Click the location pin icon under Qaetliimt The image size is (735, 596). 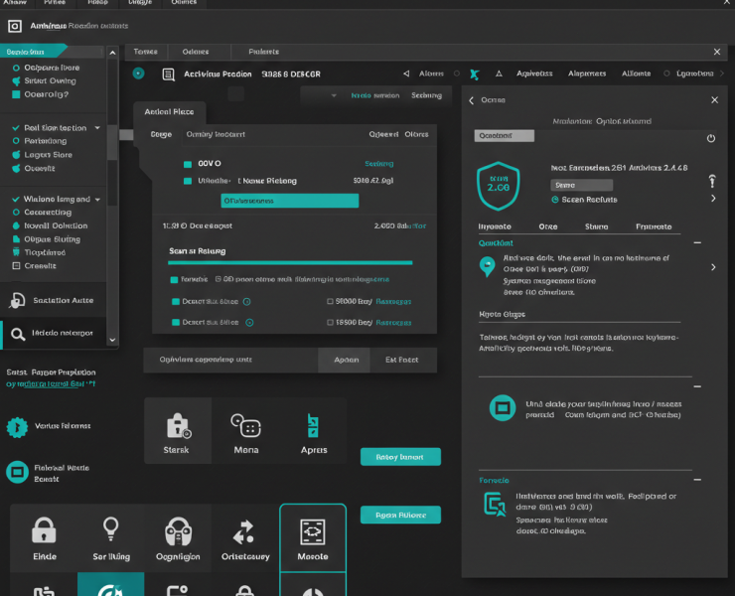point(487,266)
